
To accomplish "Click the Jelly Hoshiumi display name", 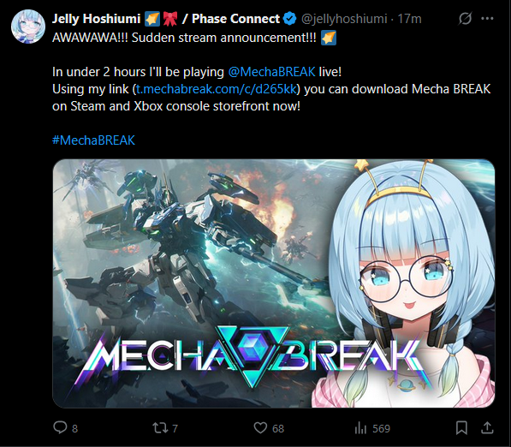I will (97, 19).
